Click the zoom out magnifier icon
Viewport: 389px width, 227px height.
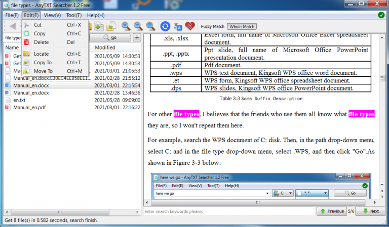pos(138,26)
